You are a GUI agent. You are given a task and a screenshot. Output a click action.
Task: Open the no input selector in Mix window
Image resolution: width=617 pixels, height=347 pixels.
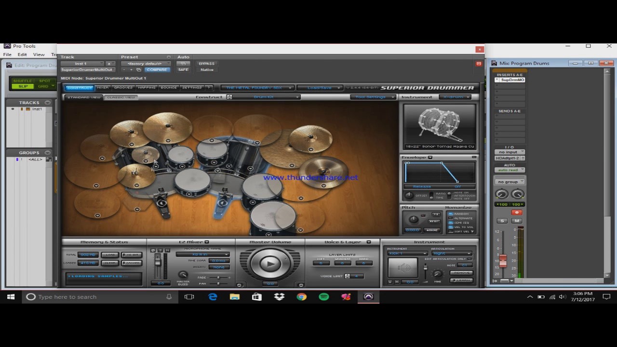(510, 152)
